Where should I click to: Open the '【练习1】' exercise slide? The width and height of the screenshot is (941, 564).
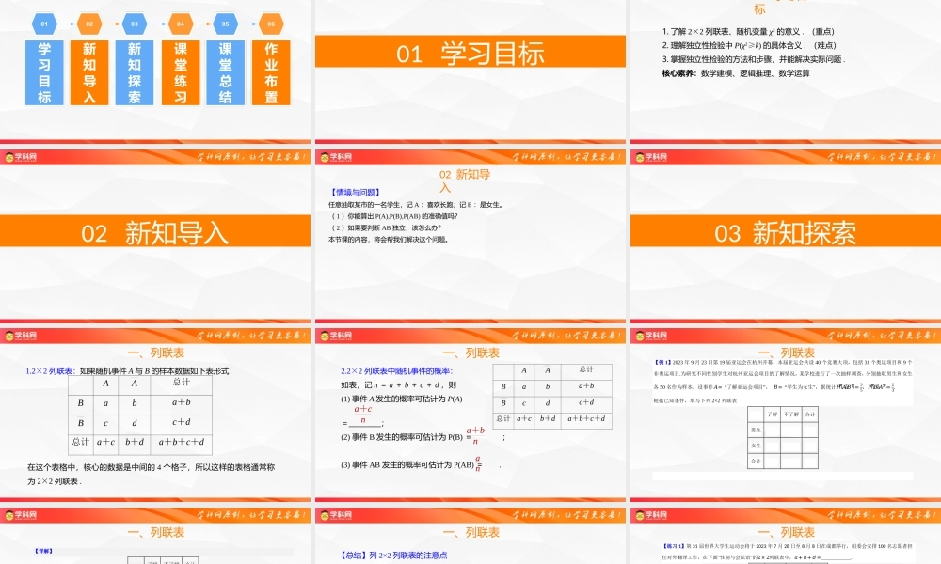786,535
